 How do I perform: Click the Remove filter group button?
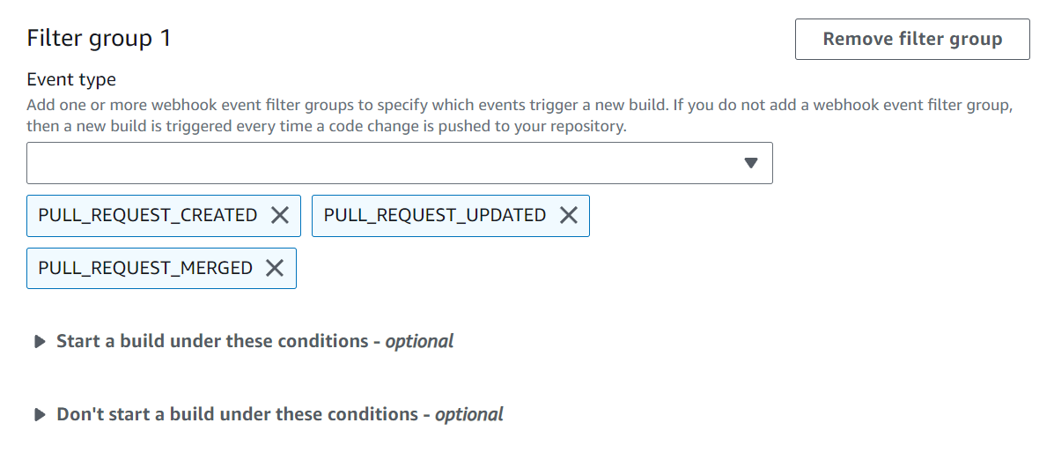coord(911,40)
